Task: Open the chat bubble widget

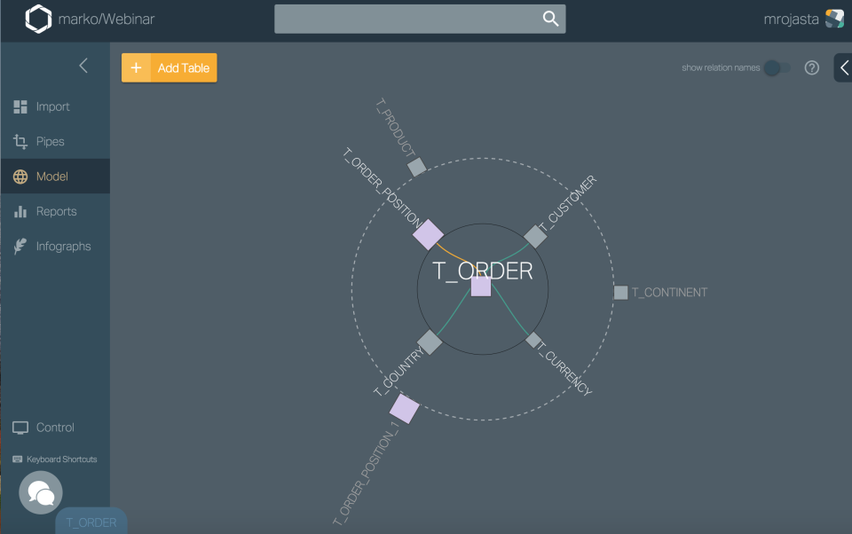Action: point(41,492)
